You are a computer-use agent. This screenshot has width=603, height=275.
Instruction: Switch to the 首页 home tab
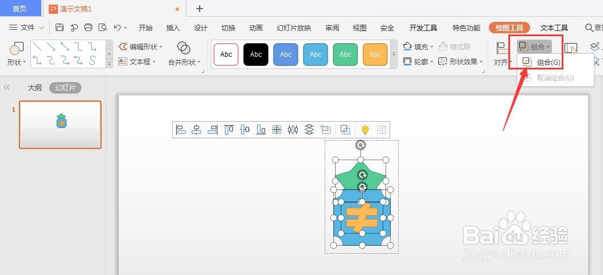tap(20, 9)
